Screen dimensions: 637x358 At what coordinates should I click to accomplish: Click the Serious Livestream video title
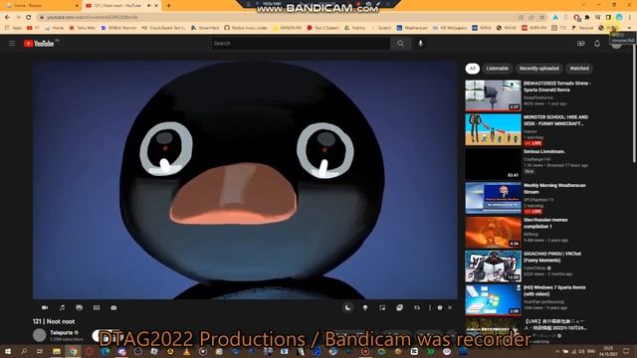pos(544,151)
